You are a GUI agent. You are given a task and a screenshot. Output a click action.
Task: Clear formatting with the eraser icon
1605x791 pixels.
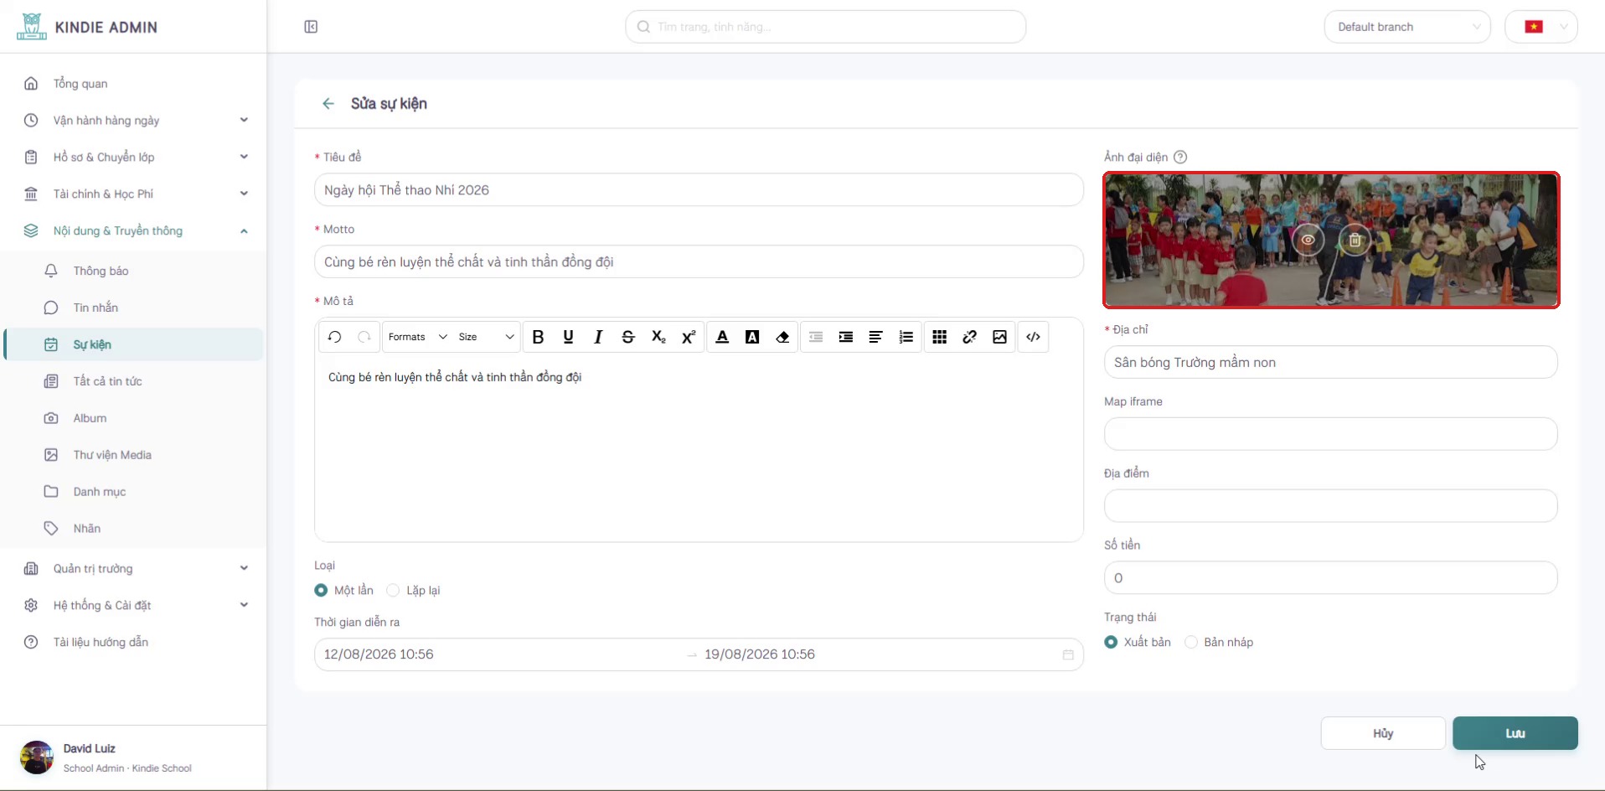pos(782,337)
